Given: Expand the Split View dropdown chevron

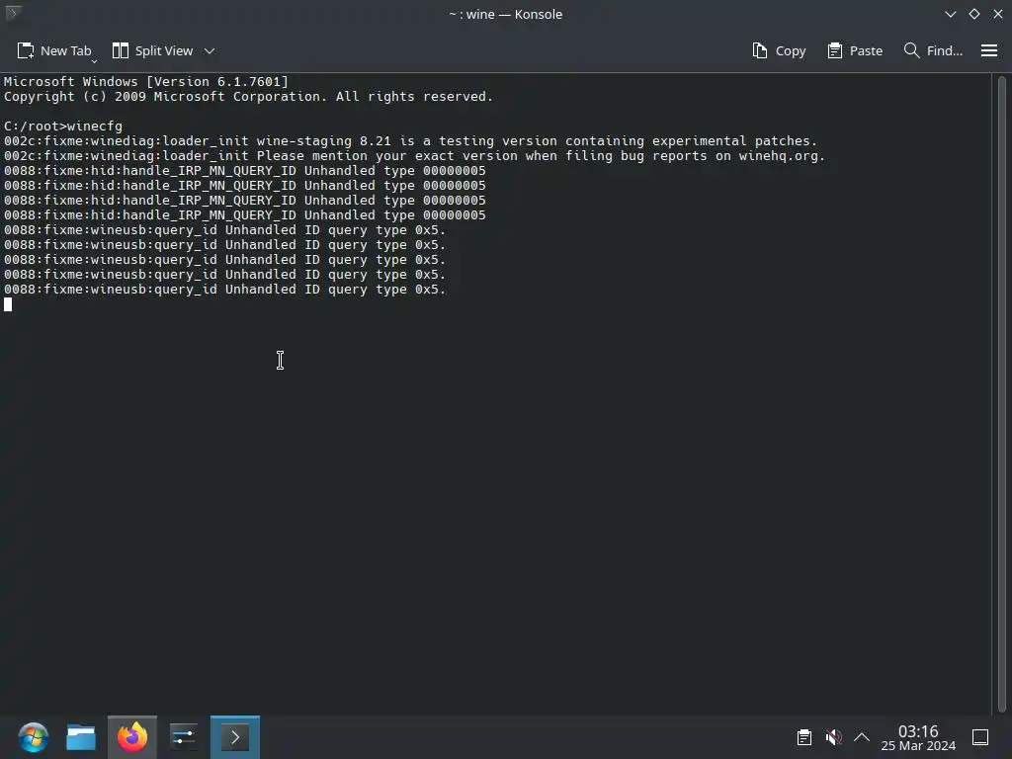Looking at the screenshot, I should click(210, 51).
